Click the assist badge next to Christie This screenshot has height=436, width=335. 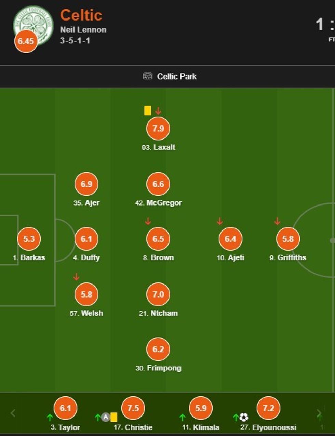pos(106,417)
